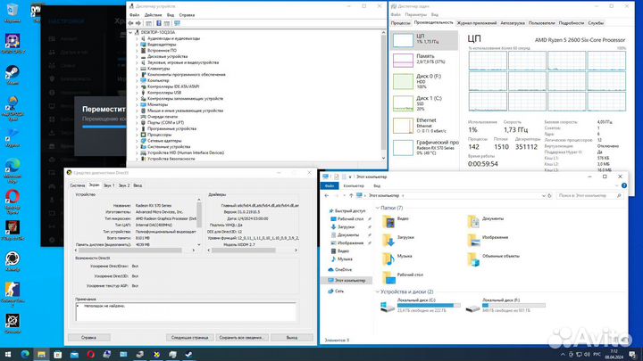Open the Steam desktop shortcut
The width and height of the screenshot is (643, 361).
pos(13,75)
